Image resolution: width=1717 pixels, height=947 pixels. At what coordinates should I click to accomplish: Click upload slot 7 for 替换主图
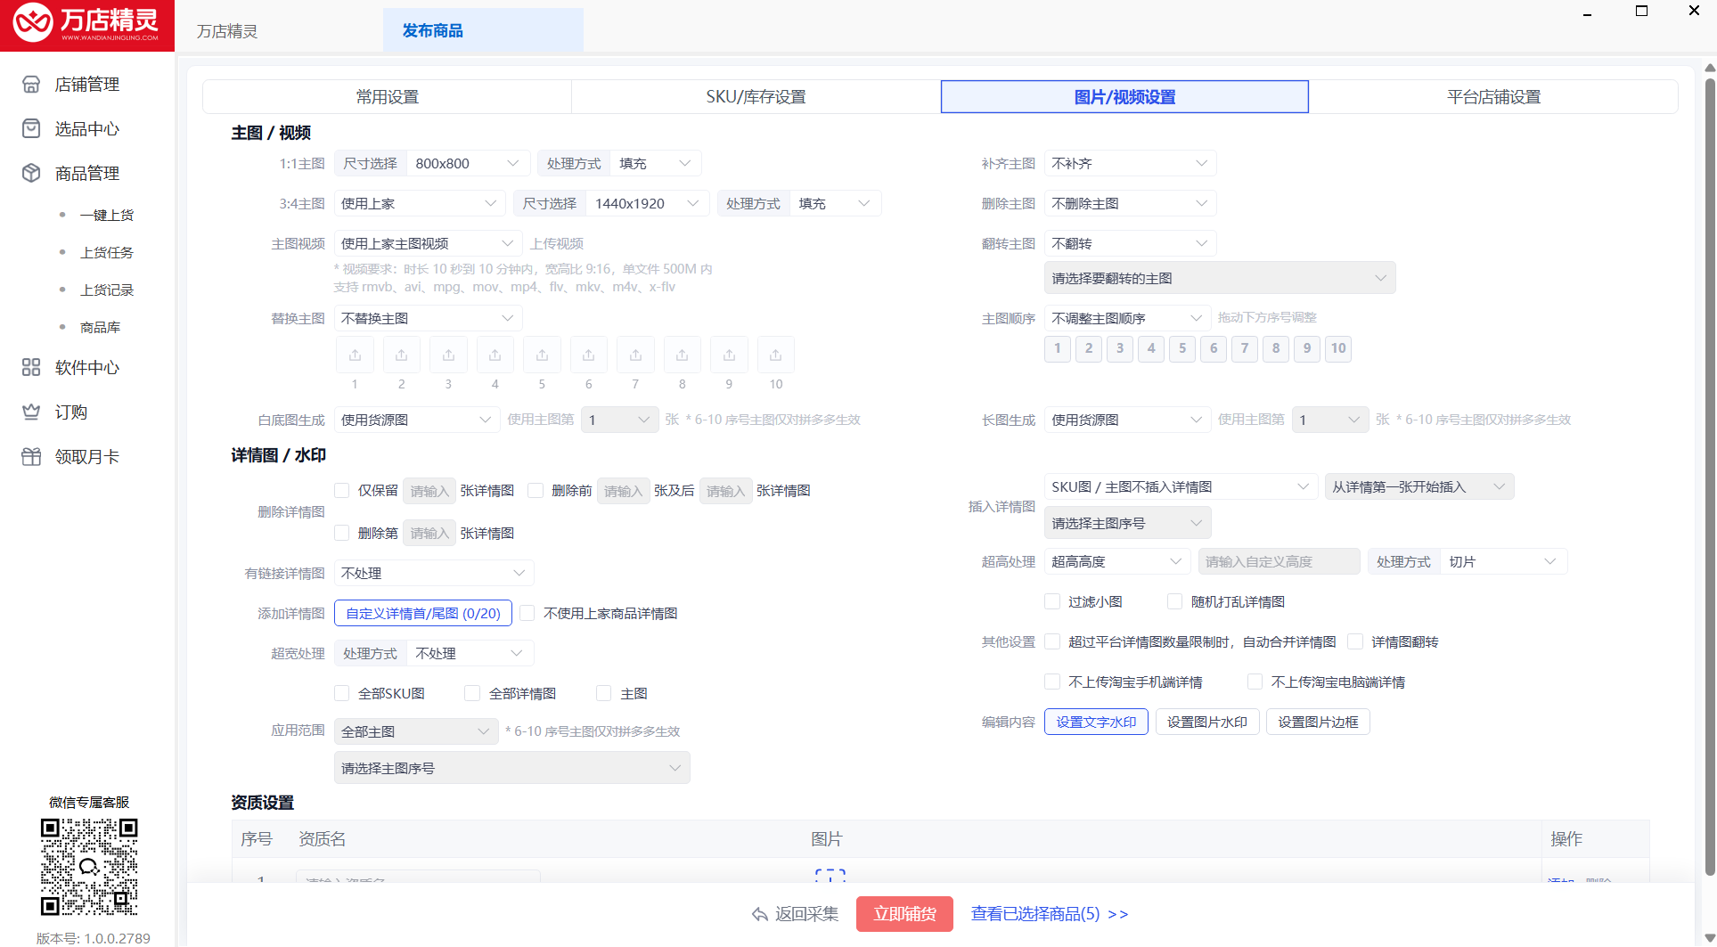tap(635, 355)
